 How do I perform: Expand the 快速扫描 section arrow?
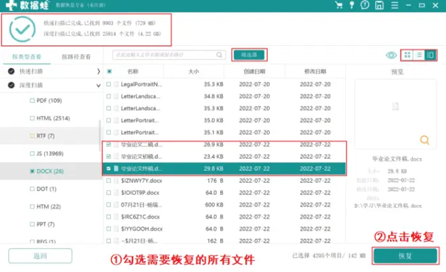pos(99,72)
